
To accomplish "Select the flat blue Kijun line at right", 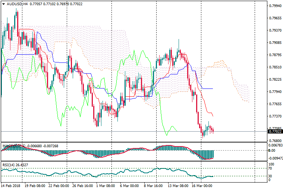I will (x=207, y=88).
